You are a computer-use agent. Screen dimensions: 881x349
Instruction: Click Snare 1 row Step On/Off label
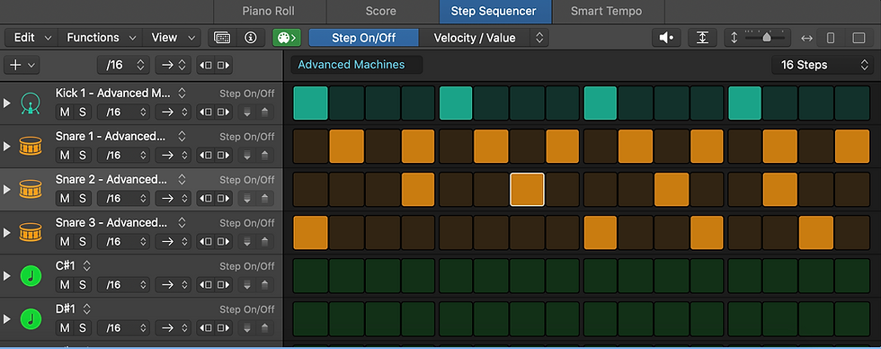[x=247, y=137]
